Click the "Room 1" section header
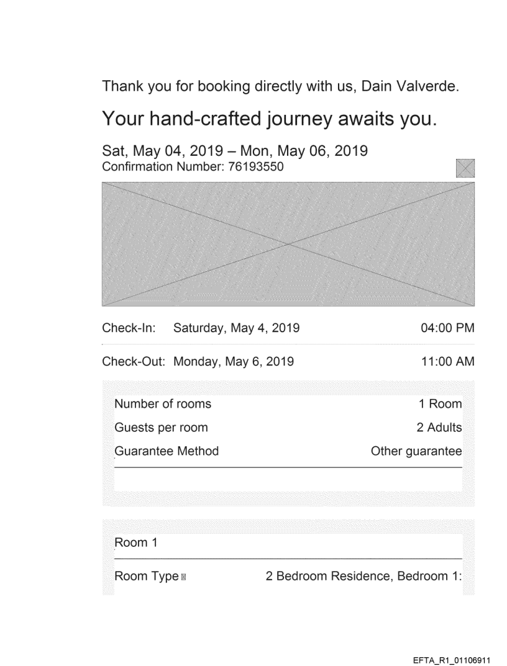507x666 pixels. (132, 543)
